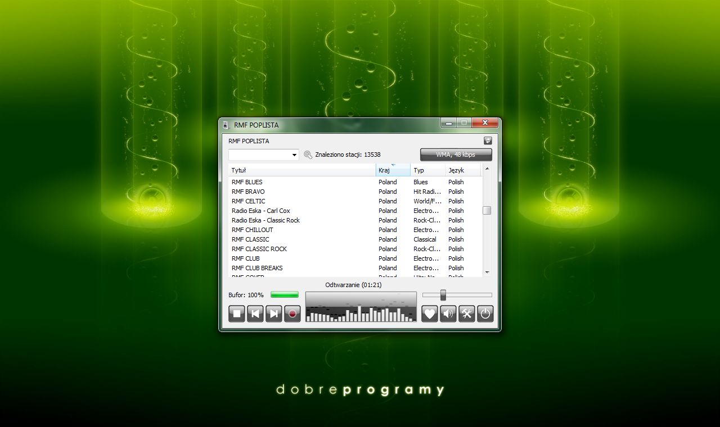Select station Radio Eska - Carl Cox
Viewport: 720px width, 427px height.
261,211
